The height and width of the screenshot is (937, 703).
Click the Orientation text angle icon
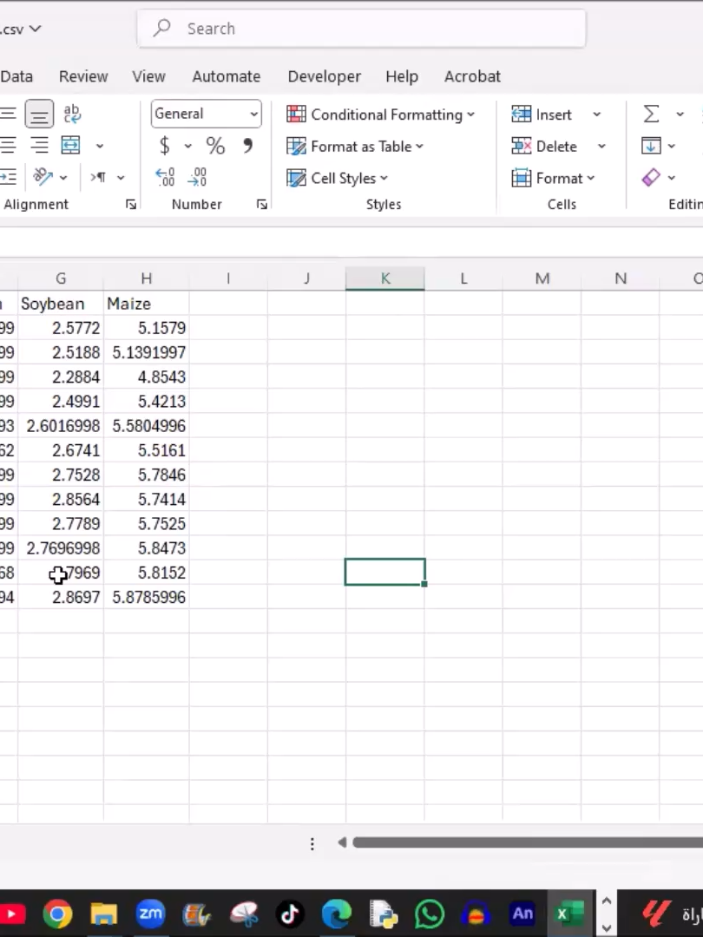click(43, 177)
